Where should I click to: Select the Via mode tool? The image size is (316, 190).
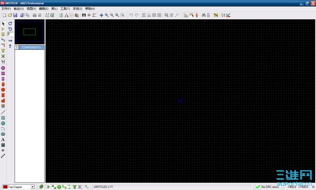[3, 45]
